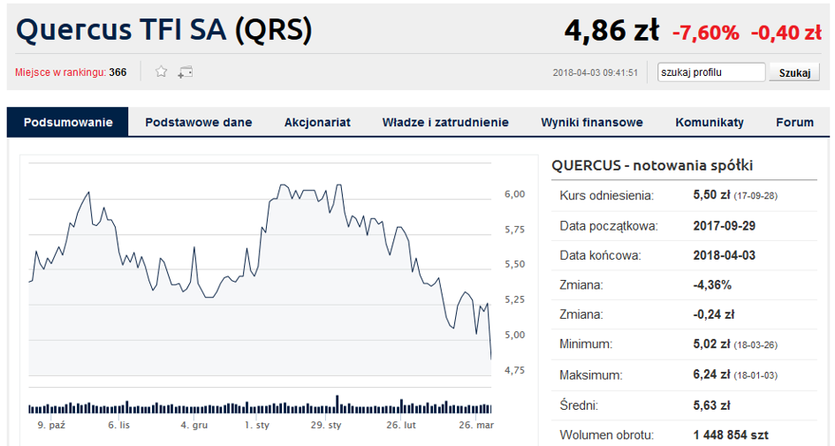Focus the 'szukaj profilu' search field
The height and width of the screenshot is (446, 835).
[711, 72]
